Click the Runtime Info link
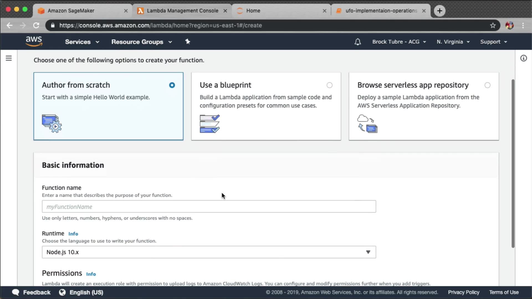Image resolution: width=532 pixels, height=299 pixels. coord(73,234)
